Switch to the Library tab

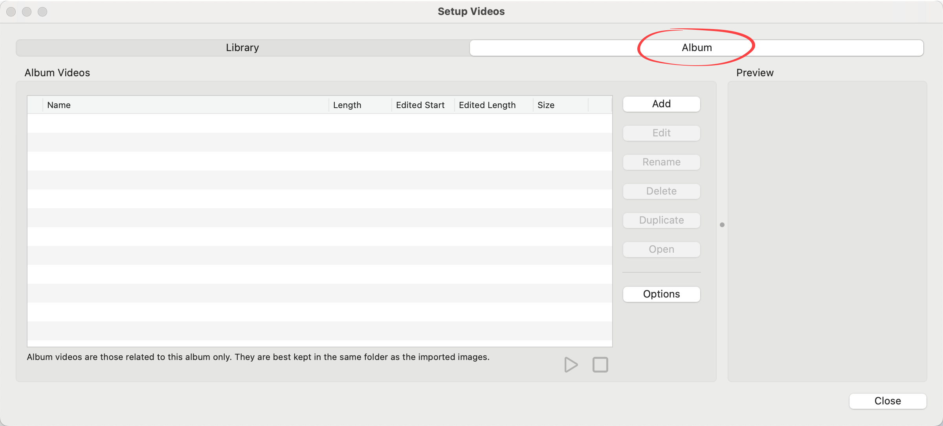[242, 48]
